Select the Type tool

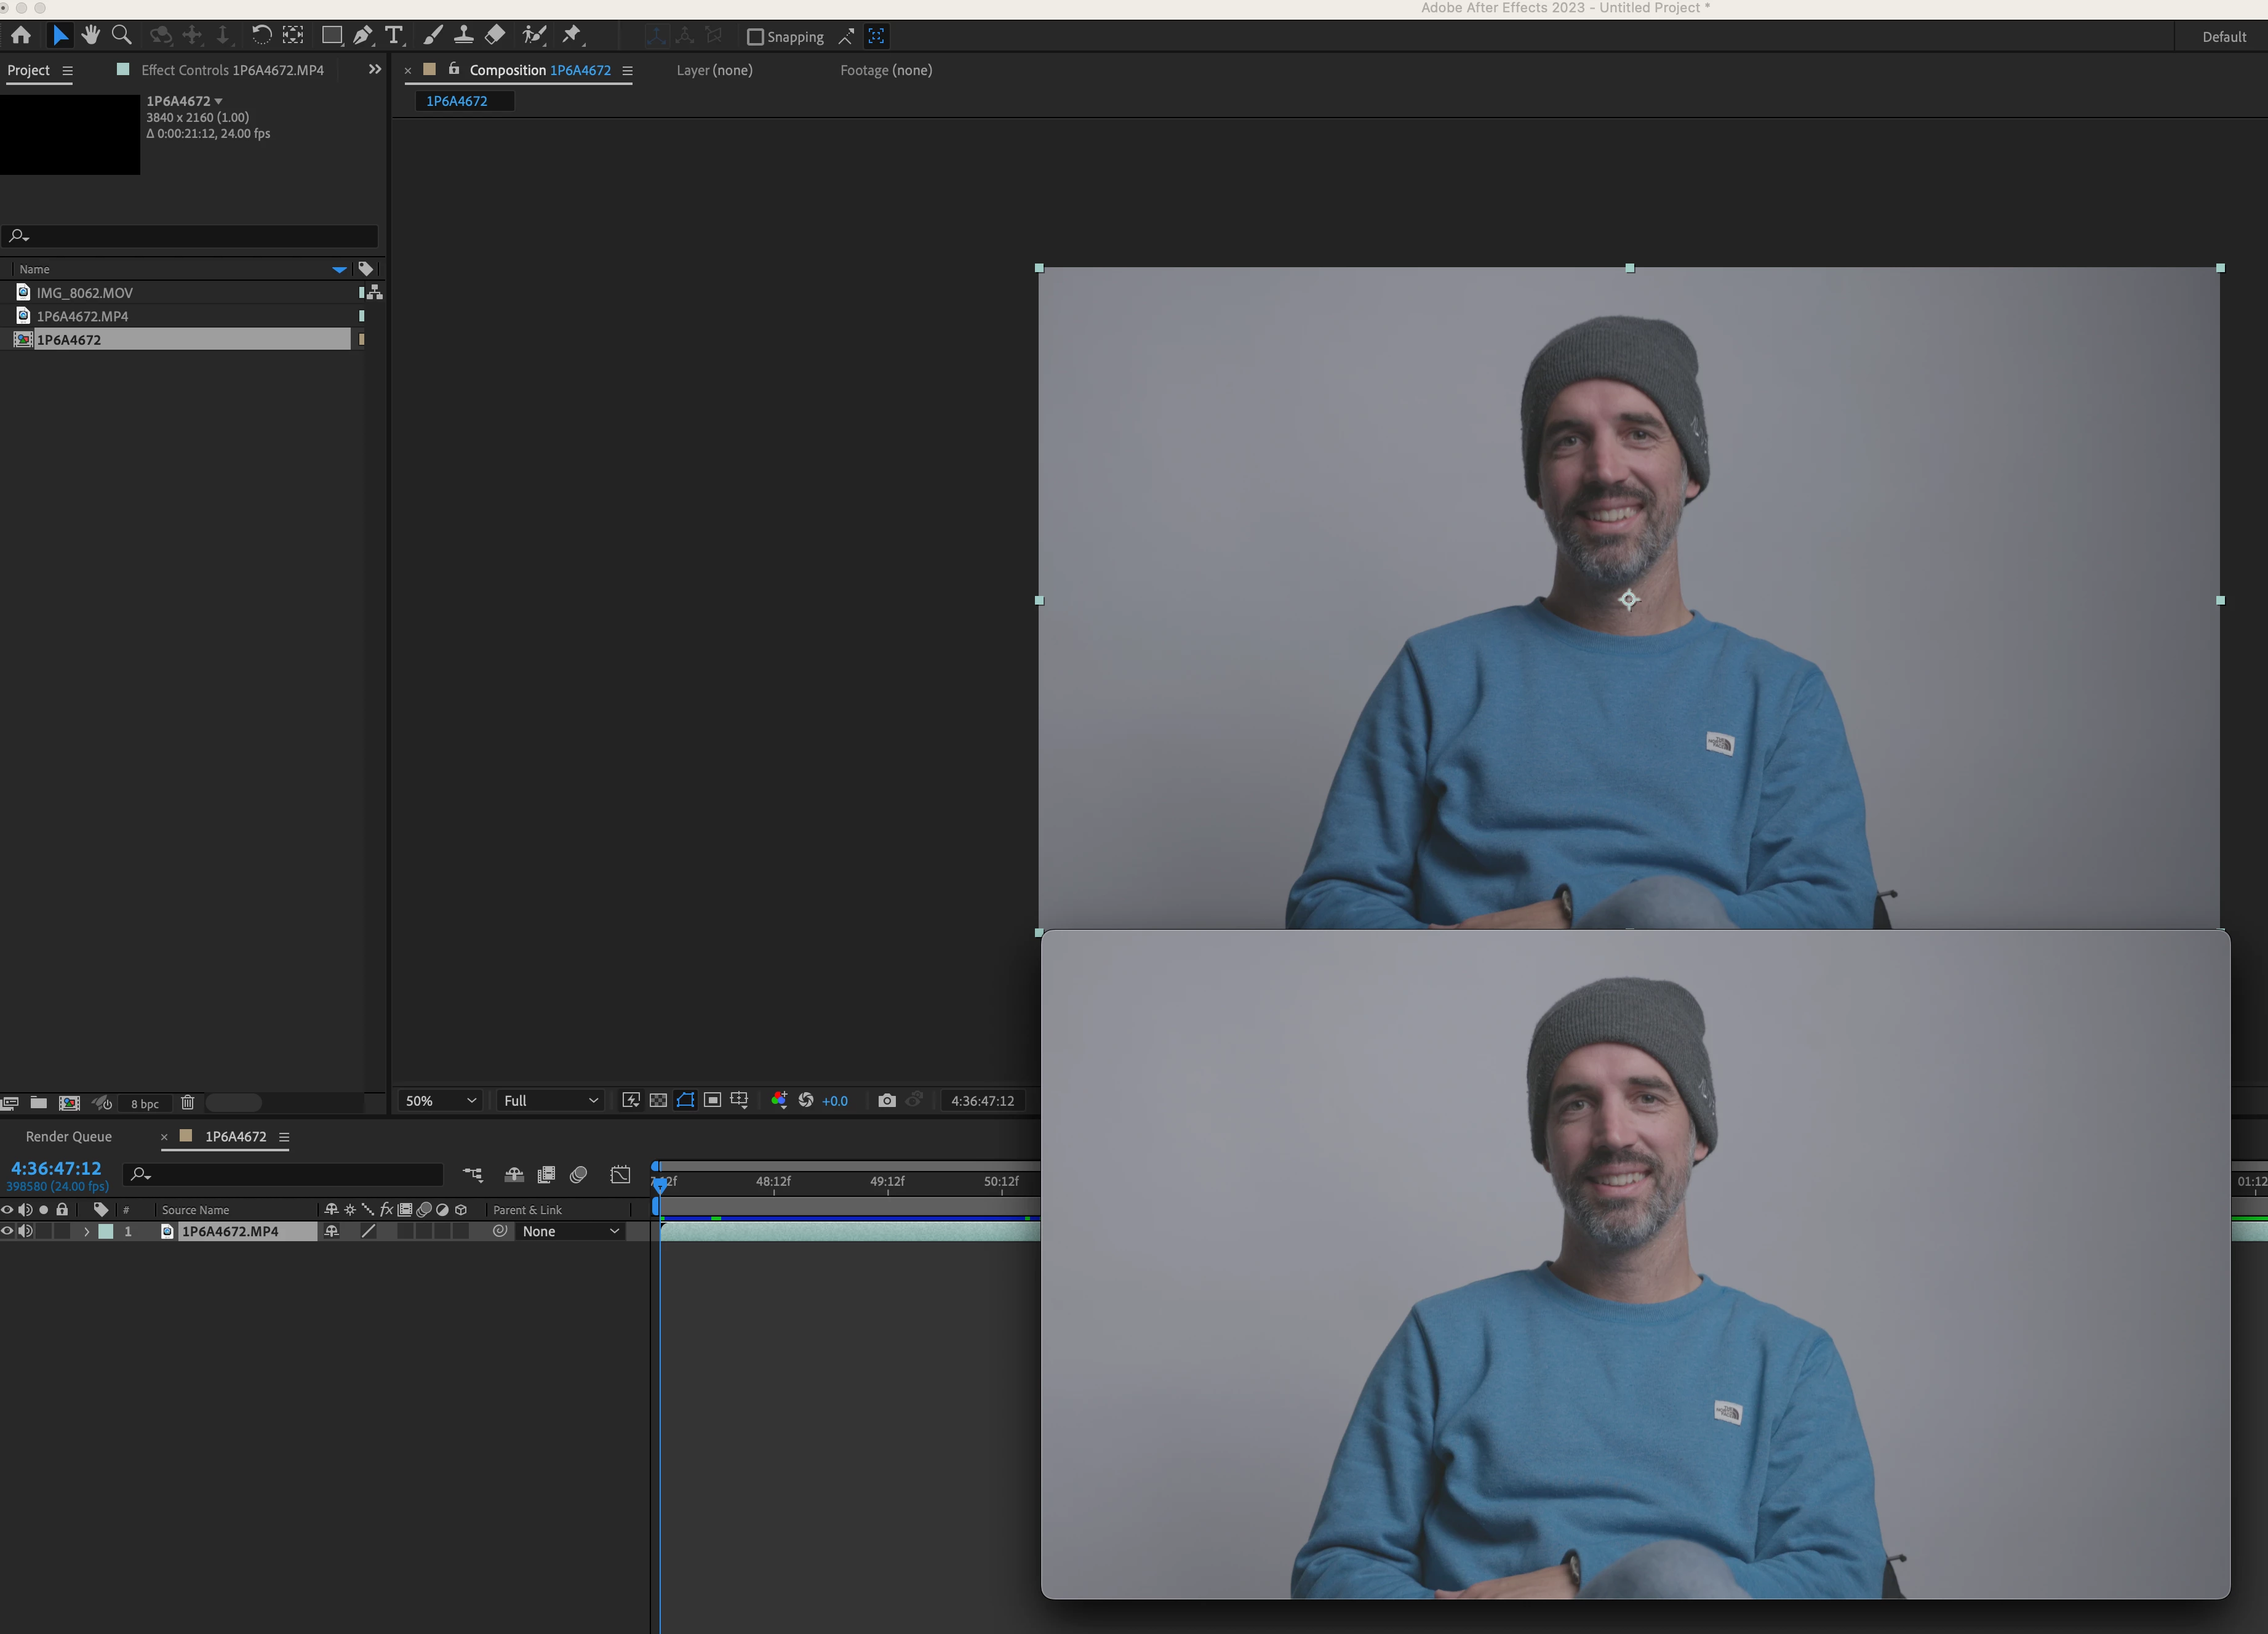pos(394,36)
